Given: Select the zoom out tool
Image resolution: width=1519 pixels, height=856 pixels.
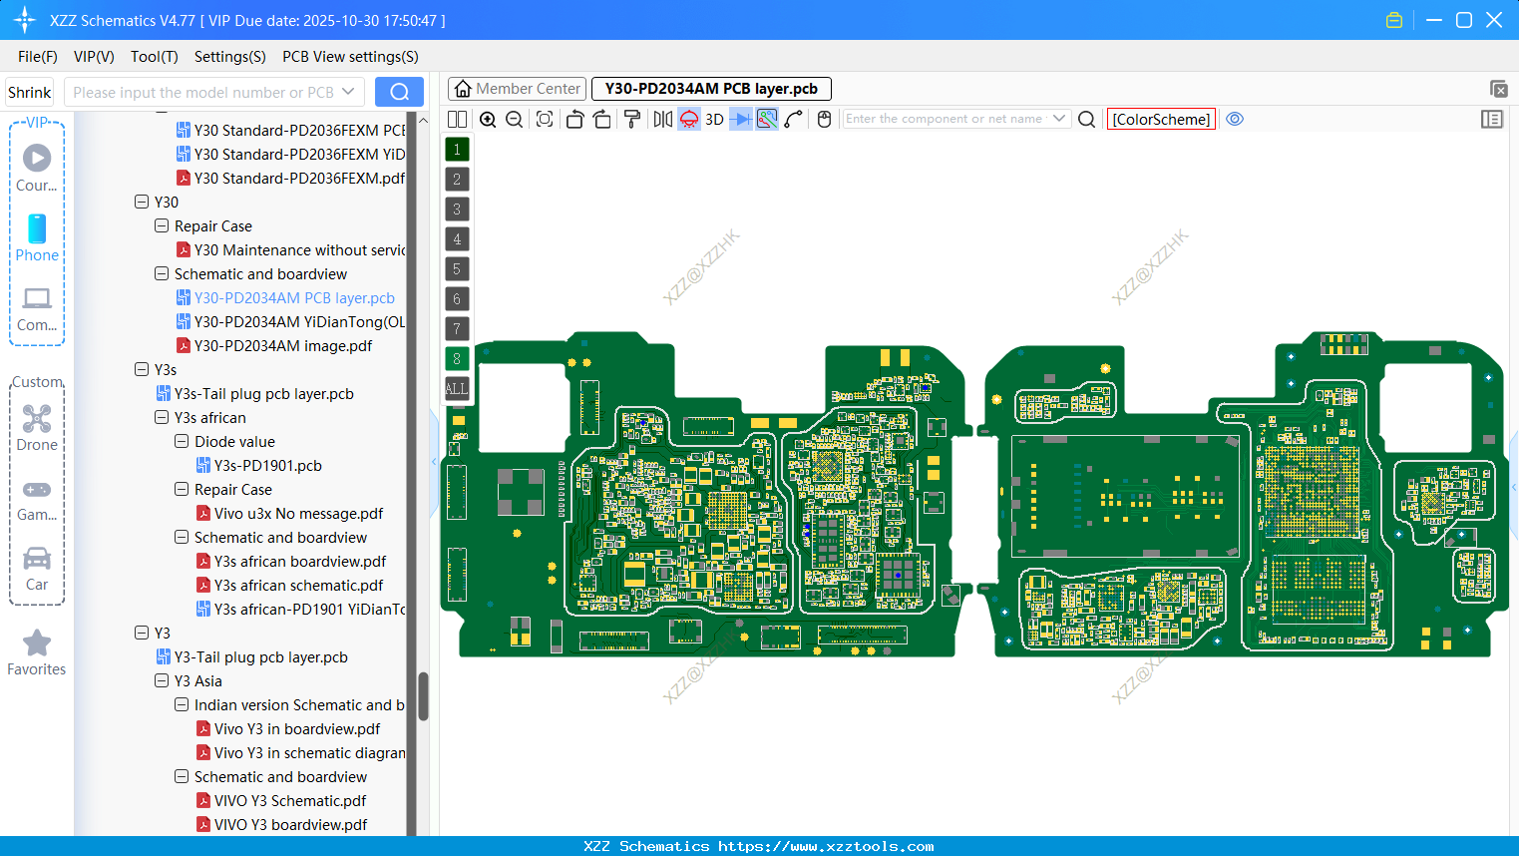Looking at the screenshot, I should 513,119.
